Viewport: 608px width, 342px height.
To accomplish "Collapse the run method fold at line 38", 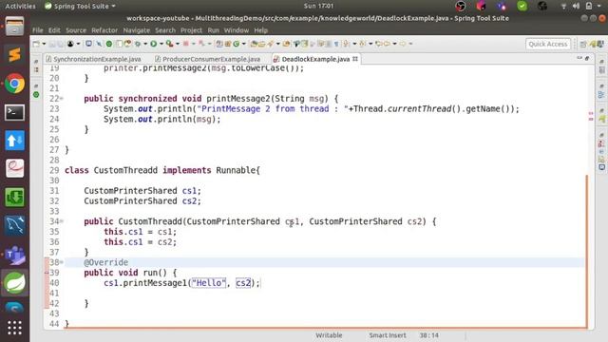I will point(62,262).
